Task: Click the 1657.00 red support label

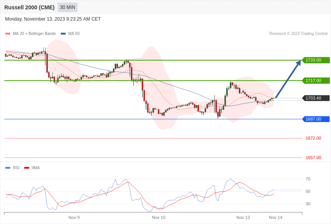Action: 313,157
